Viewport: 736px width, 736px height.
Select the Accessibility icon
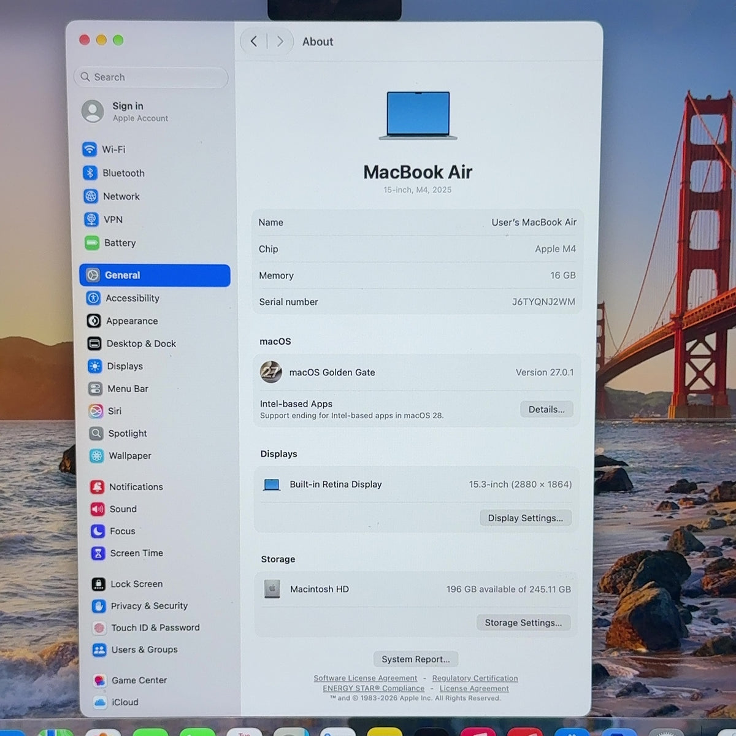tap(94, 298)
